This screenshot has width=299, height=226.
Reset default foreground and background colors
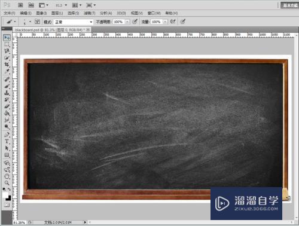click(x=4, y=189)
